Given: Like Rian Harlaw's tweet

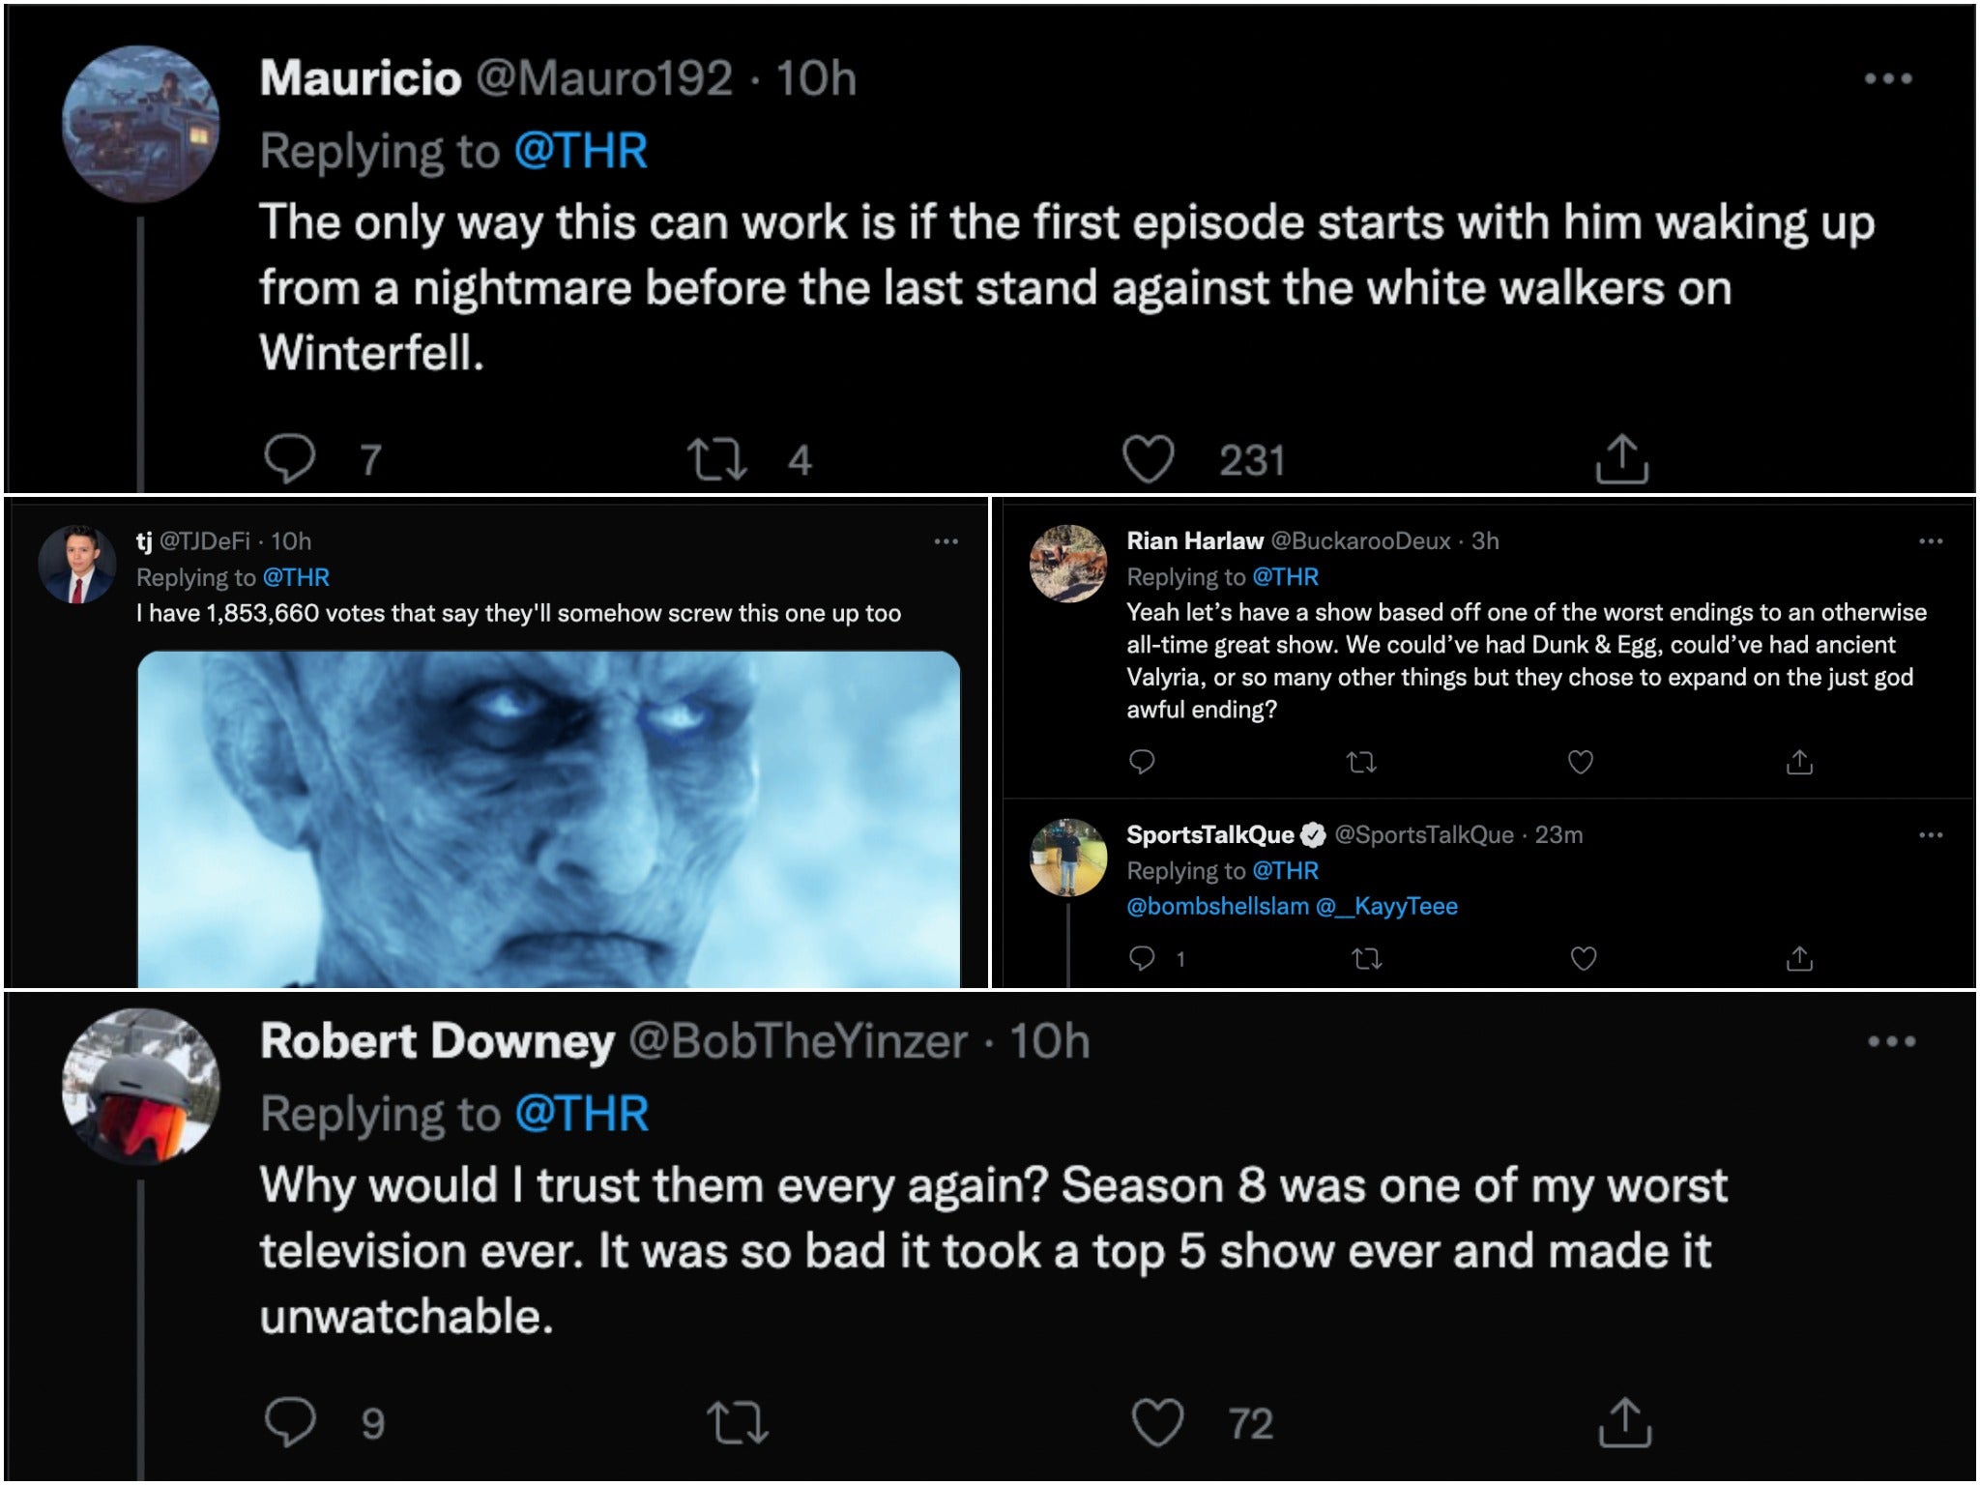Looking at the screenshot, I should point(1581,762).
